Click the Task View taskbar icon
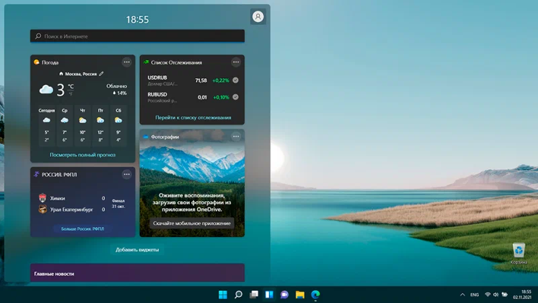 click(x=254, y=294)
